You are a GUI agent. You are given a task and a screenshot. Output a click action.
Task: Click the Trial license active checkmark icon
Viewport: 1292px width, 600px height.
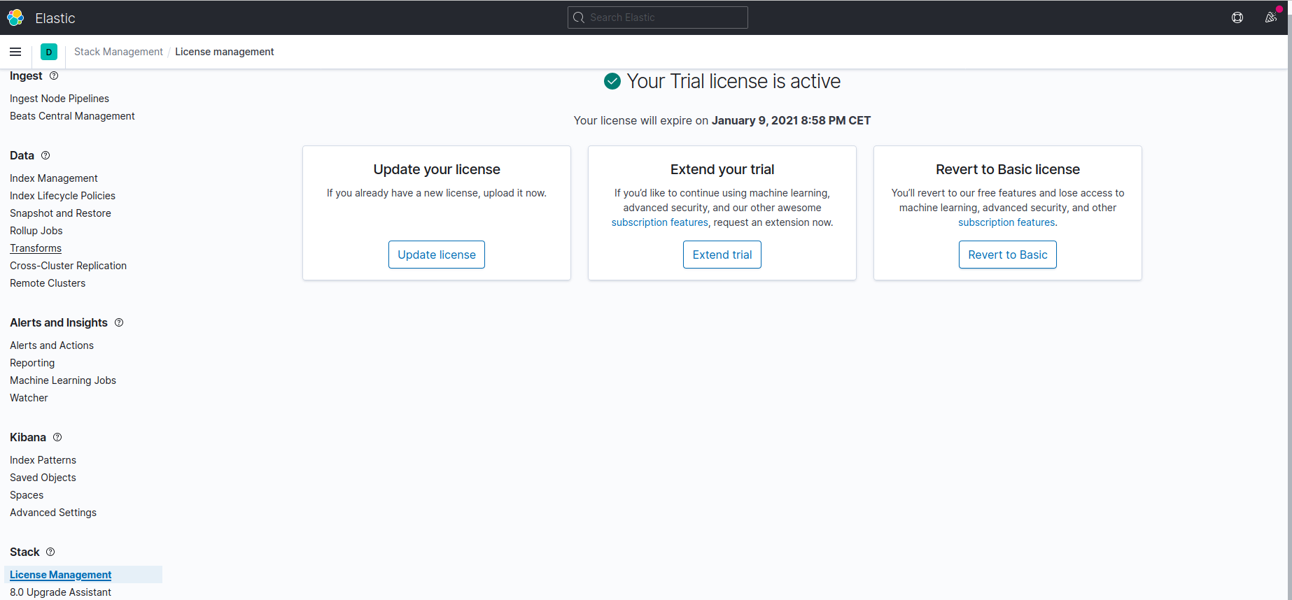point(612,81)
